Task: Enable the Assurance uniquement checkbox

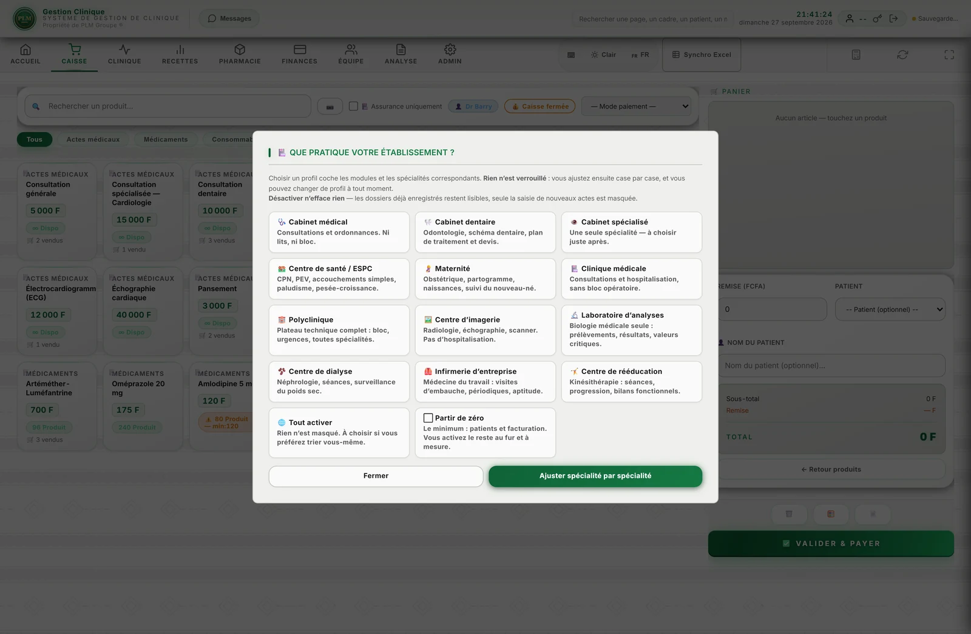Action: [x=353, y=106]
